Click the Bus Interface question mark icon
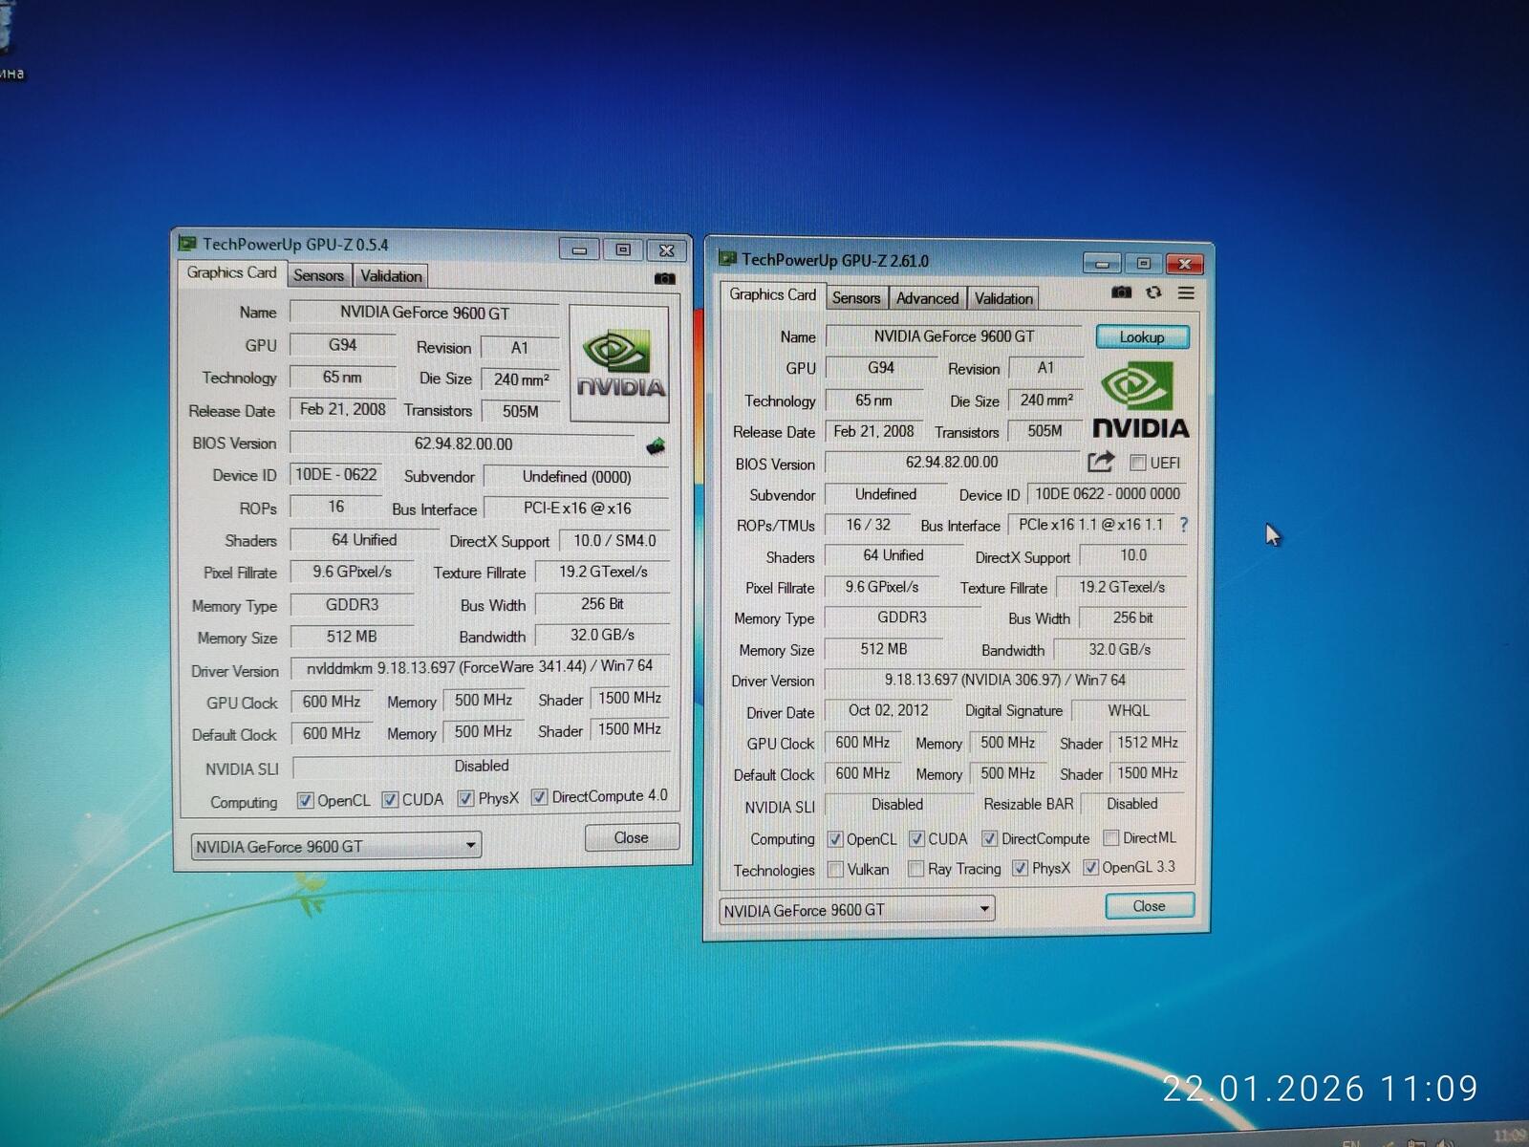The height and width of the screenshot is (1147, 1529). 1184,524
